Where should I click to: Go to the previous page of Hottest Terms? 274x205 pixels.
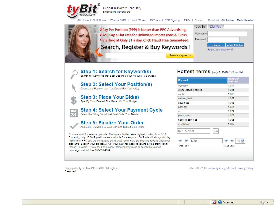coord(186,140)
